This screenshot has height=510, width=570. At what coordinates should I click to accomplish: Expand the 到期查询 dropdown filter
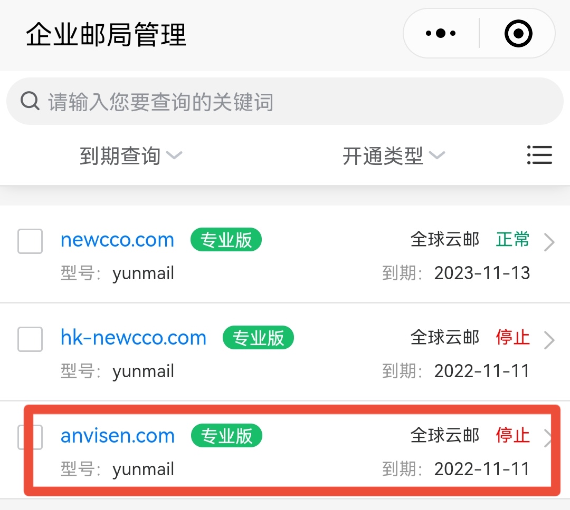pyautogui.click(x=131, y=156)
